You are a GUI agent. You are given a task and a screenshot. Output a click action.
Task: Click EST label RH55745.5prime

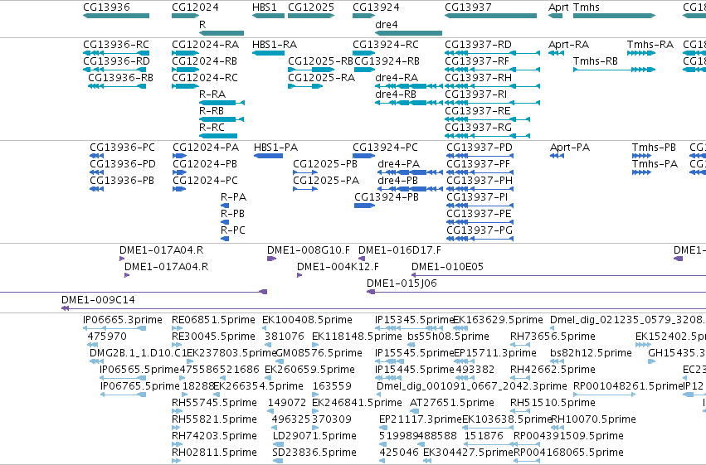214,403
